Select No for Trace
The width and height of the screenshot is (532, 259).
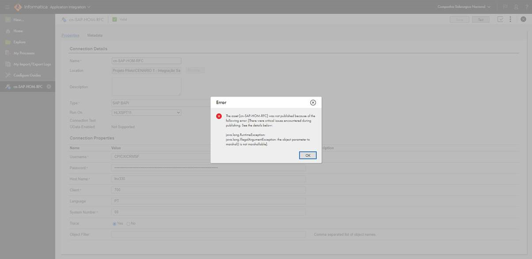click(x=128, y=224)
